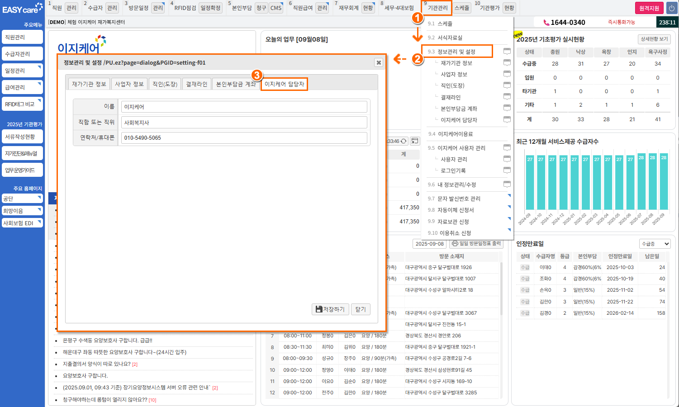Click the EASYcare logo

coord(23,8)
